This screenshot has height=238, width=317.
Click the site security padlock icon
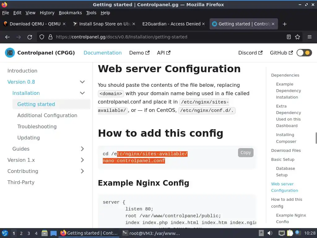tap(50, 37)
